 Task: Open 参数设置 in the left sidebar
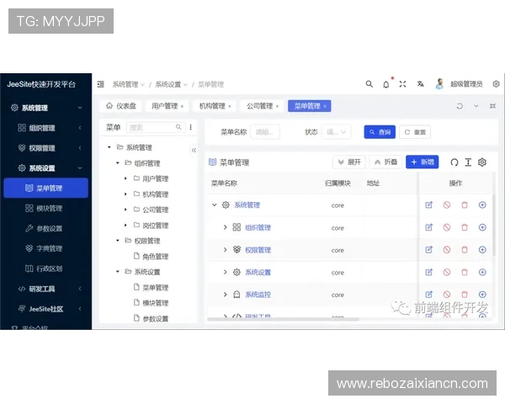pyautogui.click(x=45, y=228)
